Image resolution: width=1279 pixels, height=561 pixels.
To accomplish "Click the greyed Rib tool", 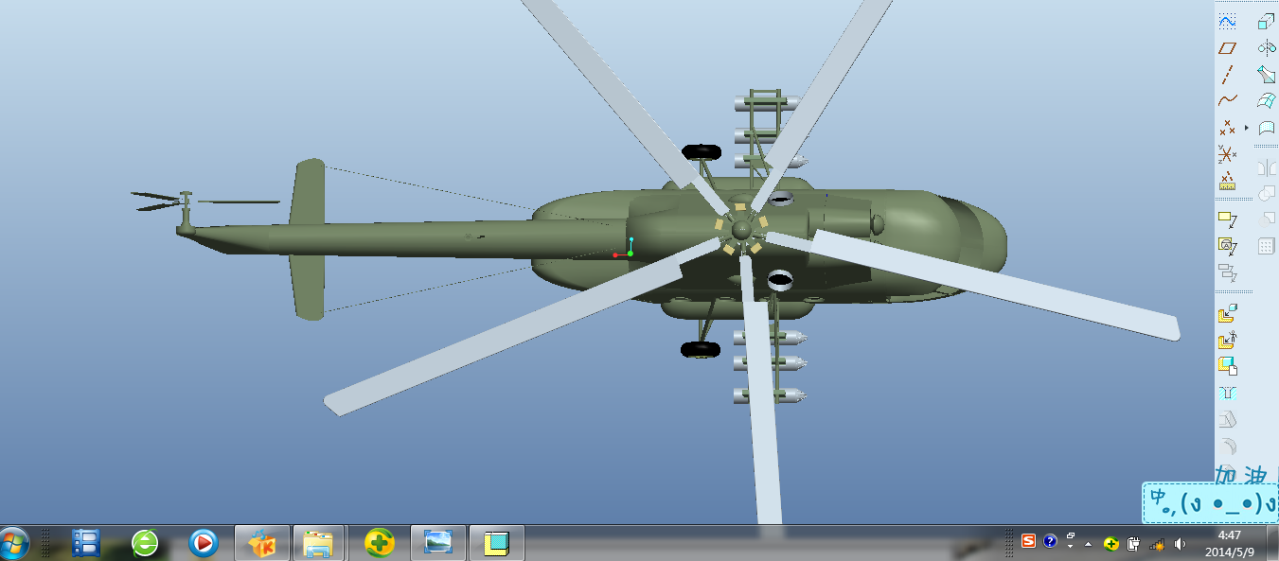I will (x=1227, y=445).
